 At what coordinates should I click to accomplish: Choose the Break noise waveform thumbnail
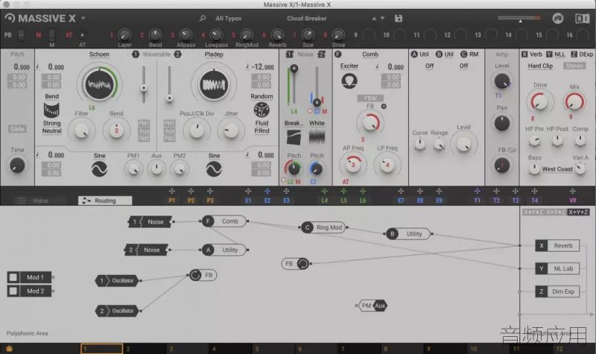294,137
